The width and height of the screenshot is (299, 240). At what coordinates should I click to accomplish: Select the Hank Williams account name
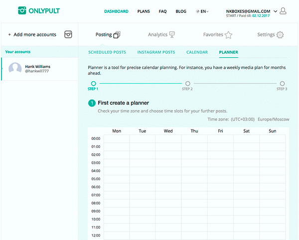[x=37, y=67]
